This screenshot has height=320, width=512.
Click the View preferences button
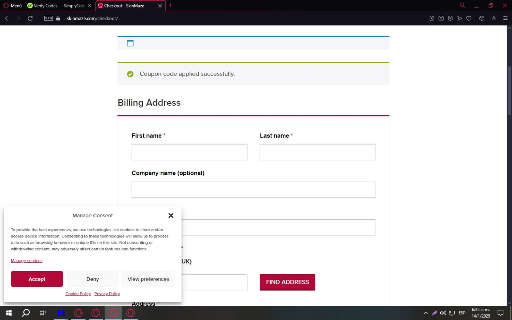[148, 279]
